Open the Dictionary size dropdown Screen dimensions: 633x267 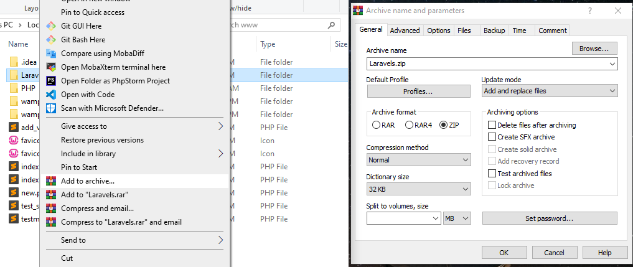point(419,189)
